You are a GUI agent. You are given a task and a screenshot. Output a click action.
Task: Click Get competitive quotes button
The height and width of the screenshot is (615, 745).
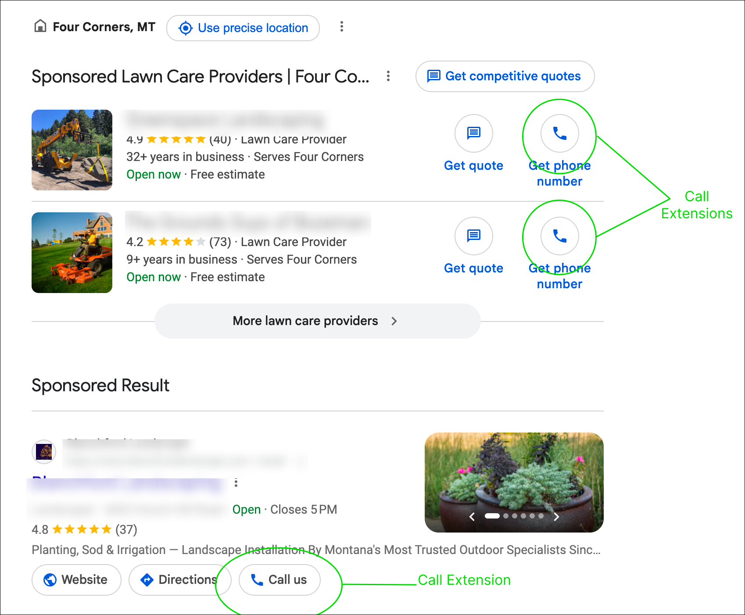point(505,76)
